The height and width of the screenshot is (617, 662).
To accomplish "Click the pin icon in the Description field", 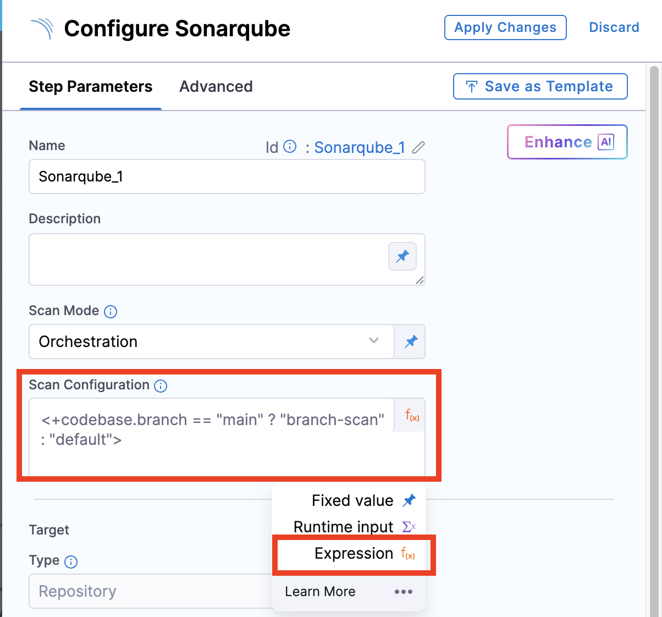I will pyautogui.click(x=402, y=256).
